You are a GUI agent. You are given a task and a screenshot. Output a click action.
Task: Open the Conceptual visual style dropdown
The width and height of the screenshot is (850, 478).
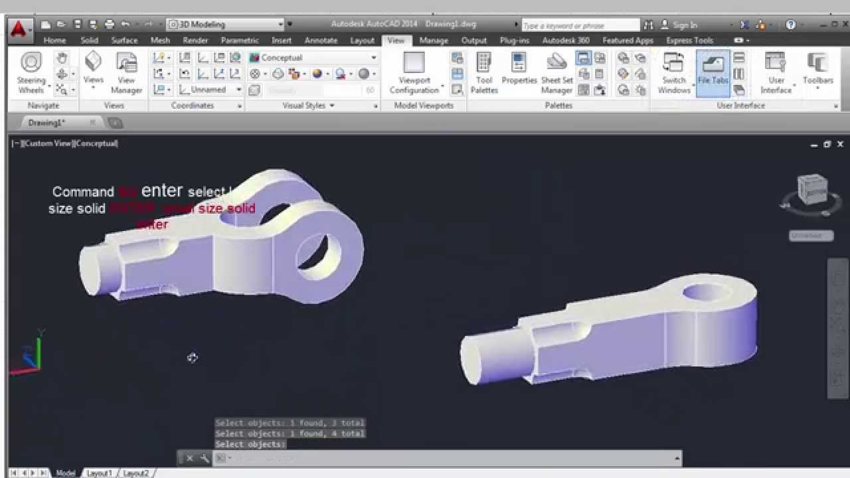point(313,58)
